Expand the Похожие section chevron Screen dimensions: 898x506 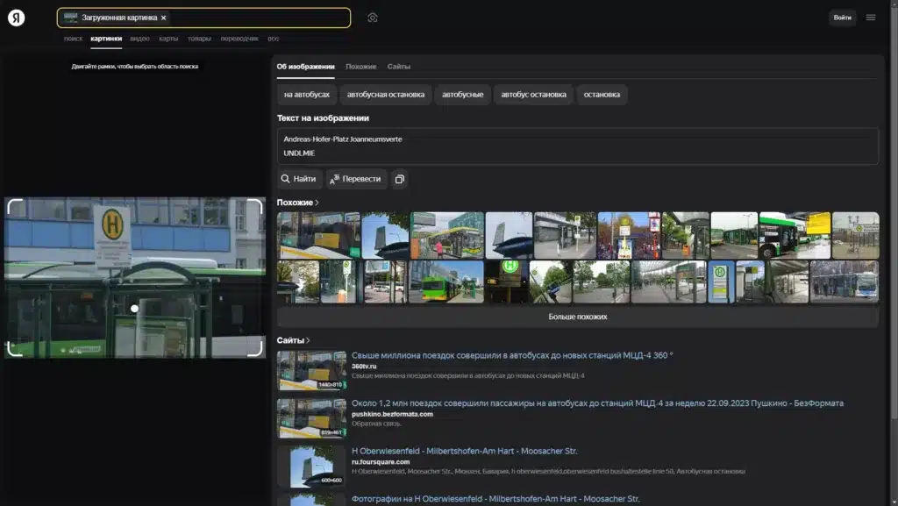coord(317,203)
